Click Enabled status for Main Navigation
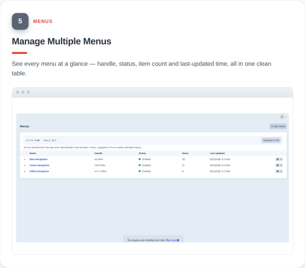 pyautogui.click(x=145, y=160)
